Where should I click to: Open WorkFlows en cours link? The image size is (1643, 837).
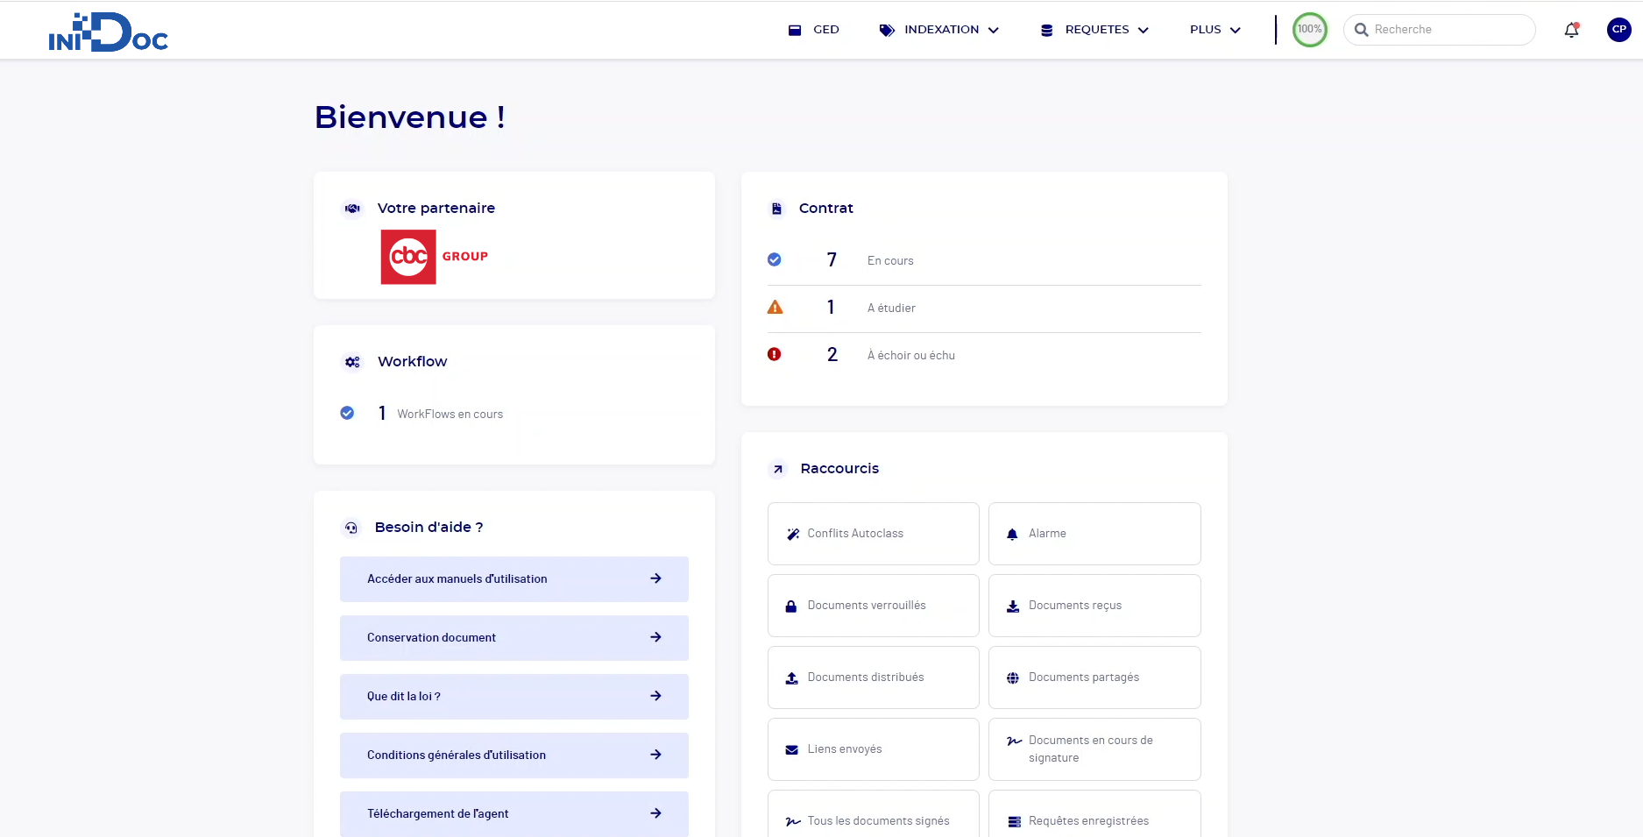(x=450, y=414)
